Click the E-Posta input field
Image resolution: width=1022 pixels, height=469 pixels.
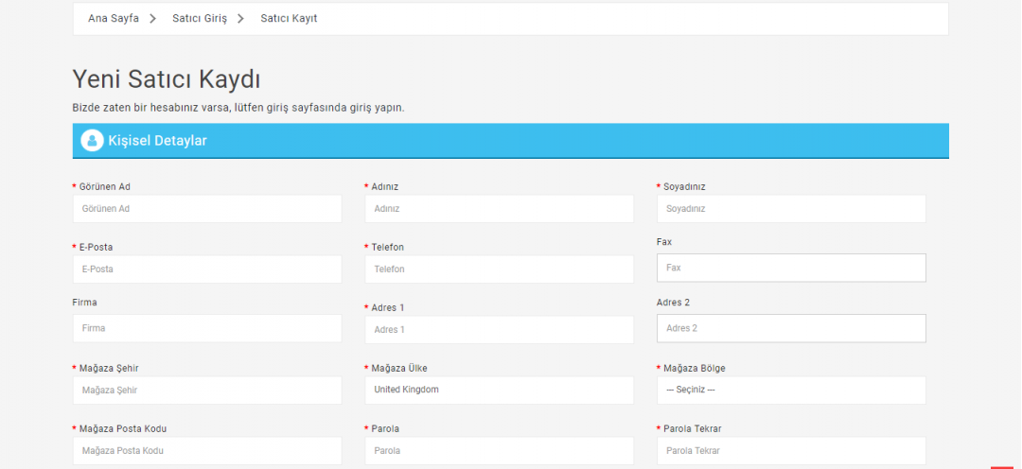207,269
